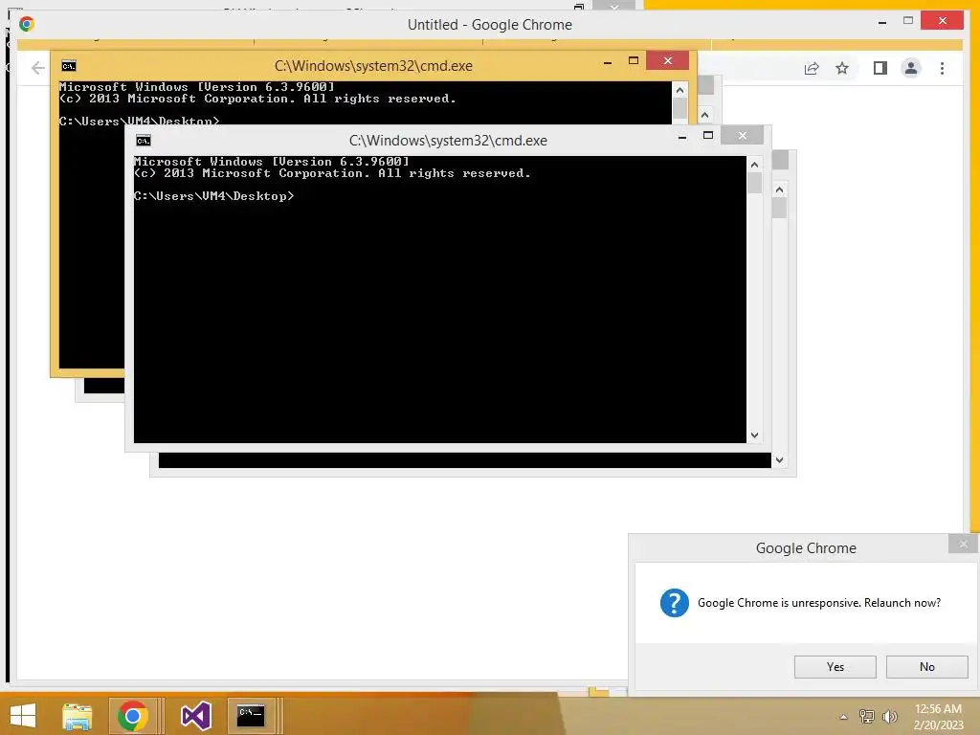980x735 pixels.
Task: Click the front cmd.exe title bar text
Action: click(448, 141)
